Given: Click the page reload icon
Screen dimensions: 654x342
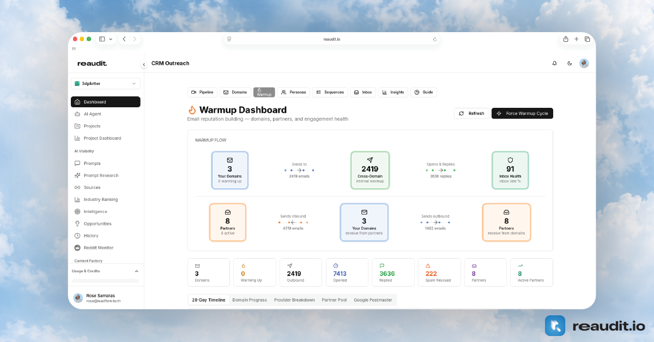Looking at the screenshot, I should (435, 39).
